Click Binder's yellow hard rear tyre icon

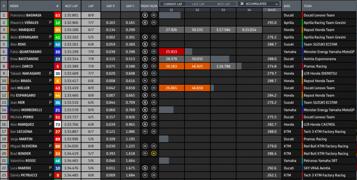click(x=154, y=153)
